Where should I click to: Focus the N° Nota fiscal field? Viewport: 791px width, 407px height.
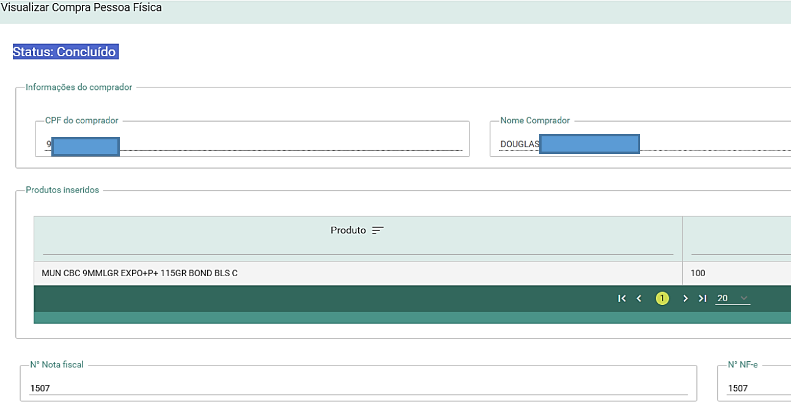tap(358, 387)
